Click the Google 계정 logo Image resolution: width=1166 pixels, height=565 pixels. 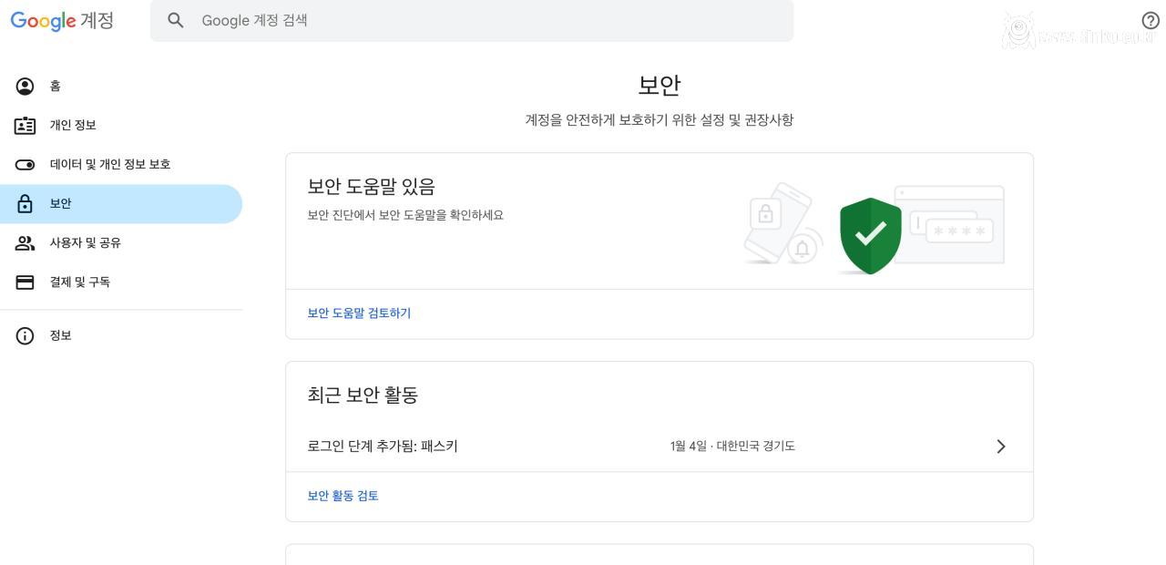[x=62, y=21]
